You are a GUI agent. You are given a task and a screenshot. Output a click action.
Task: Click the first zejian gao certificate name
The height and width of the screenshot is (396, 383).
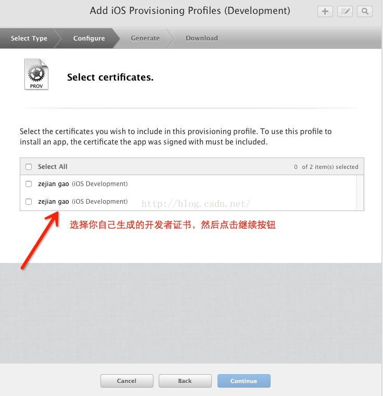[x=54, y=184]
